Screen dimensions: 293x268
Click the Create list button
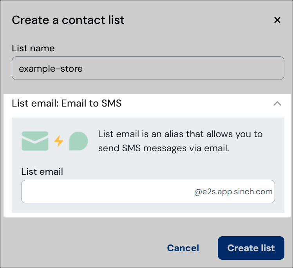[251, 248]
